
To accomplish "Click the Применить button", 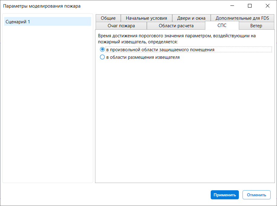I will 225,195.
